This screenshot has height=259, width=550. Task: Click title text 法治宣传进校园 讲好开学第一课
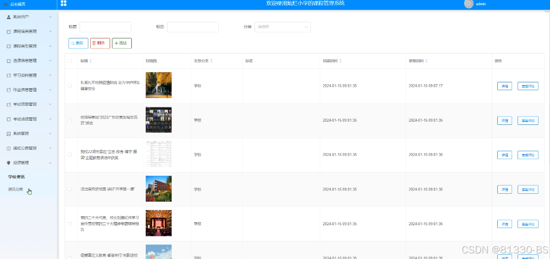click(108, 189)
